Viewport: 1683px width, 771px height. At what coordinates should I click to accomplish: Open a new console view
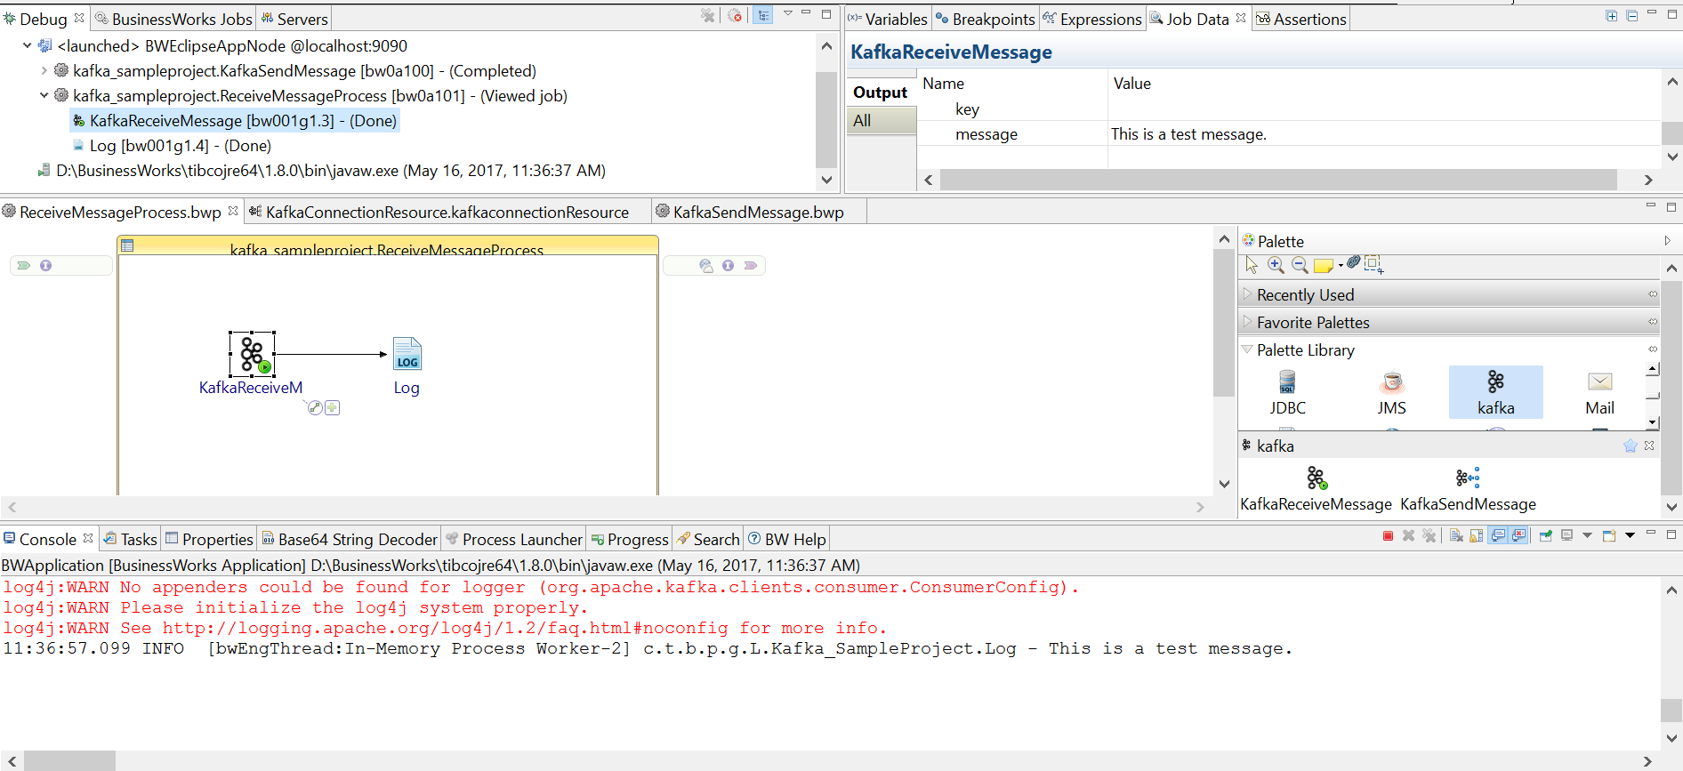pos(1608,535)
